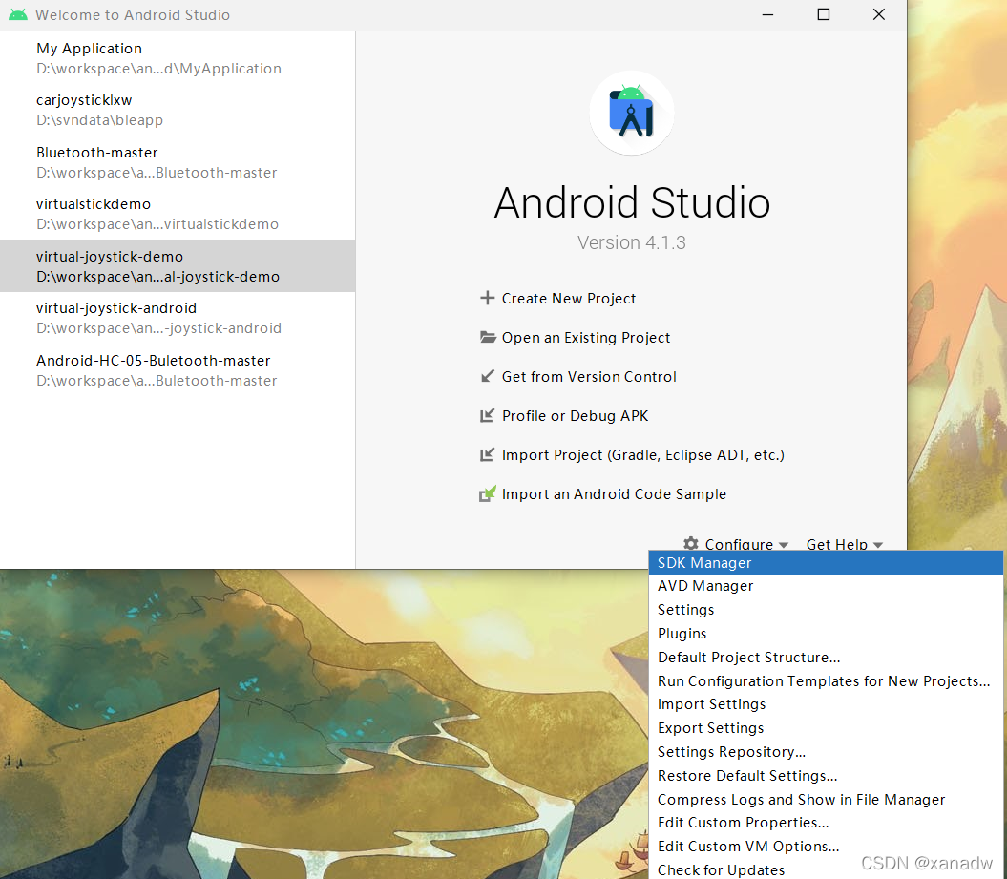This screenshot has height=879, width=1007.
Task: Click Open an Existing Project
Action: click(x=586, y=338)
